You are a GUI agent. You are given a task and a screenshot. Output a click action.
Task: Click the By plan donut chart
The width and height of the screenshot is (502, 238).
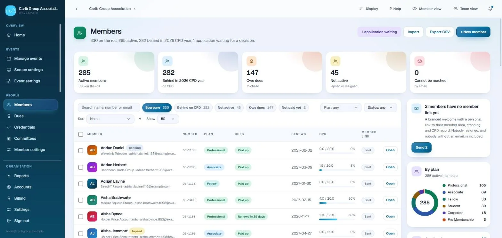pyautogui.click(x=425, y=202)
